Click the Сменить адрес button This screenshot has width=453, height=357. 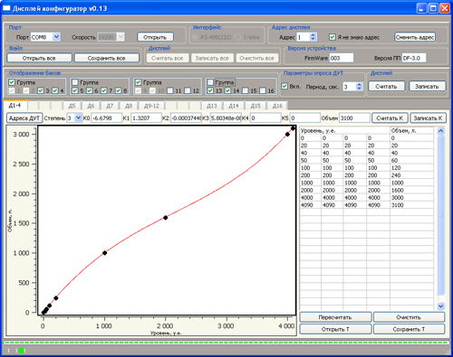(415, 37)
